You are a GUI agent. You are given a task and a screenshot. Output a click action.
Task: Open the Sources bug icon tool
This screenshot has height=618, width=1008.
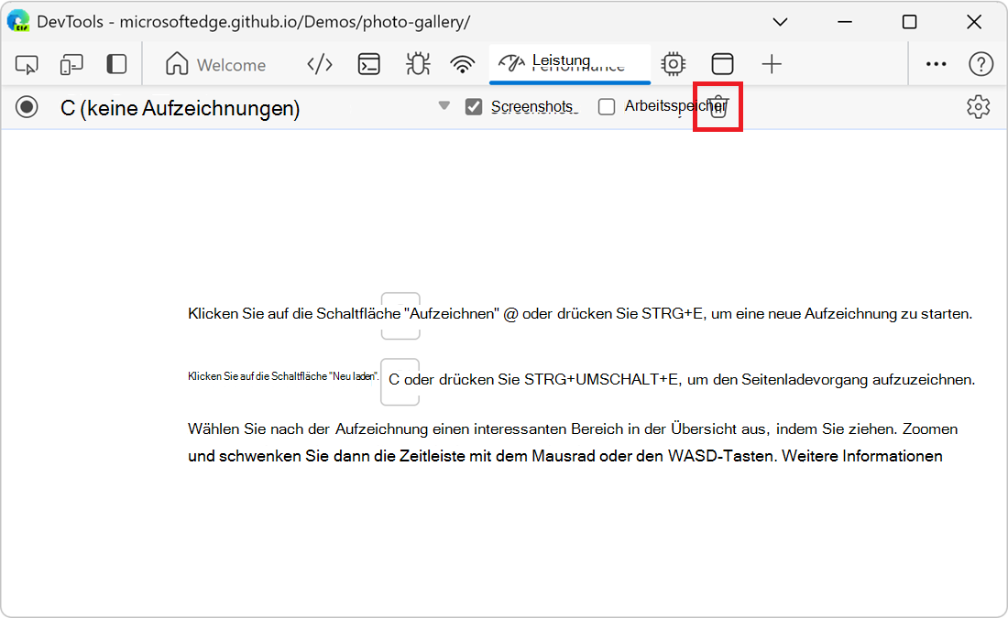pyautogui.click(x=417, y=64)
